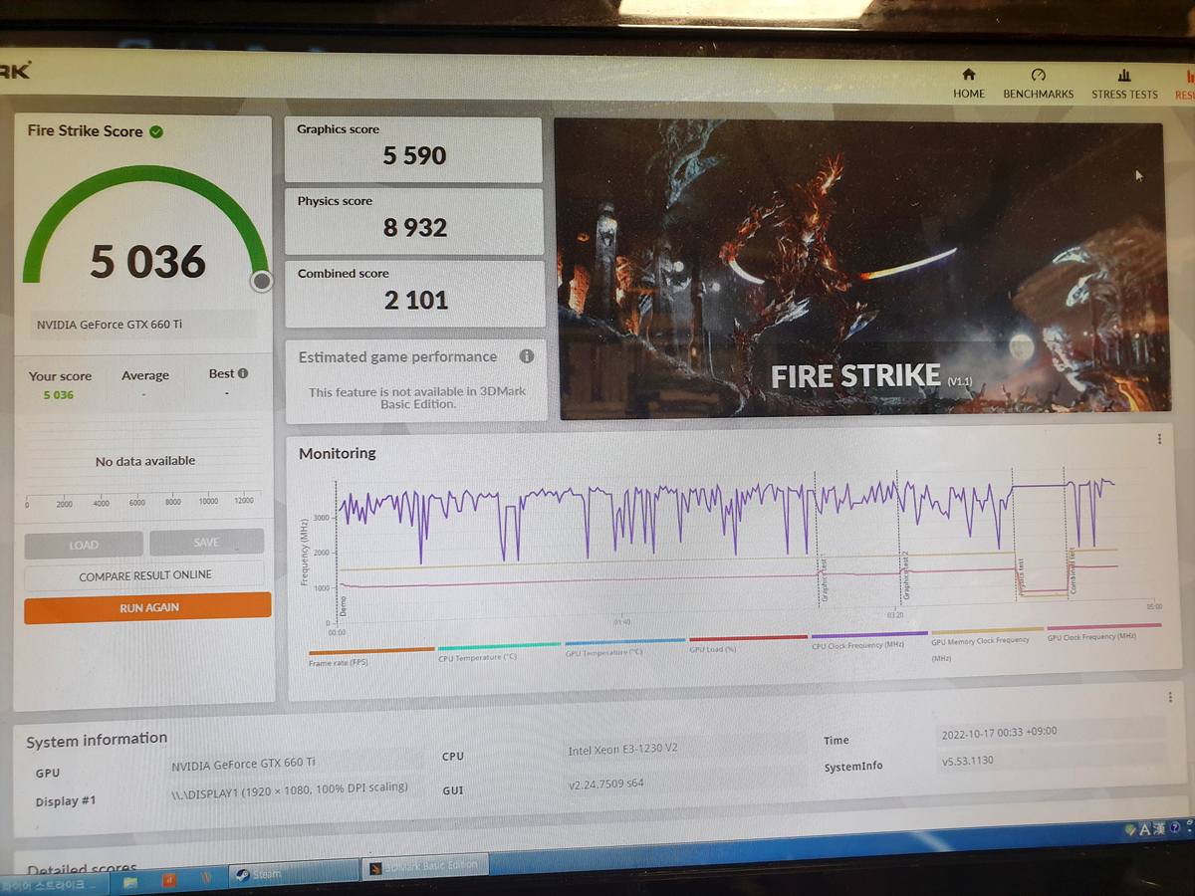
Task: Click the SystemInfo version v5.53.1130
Action: [968, 762]
